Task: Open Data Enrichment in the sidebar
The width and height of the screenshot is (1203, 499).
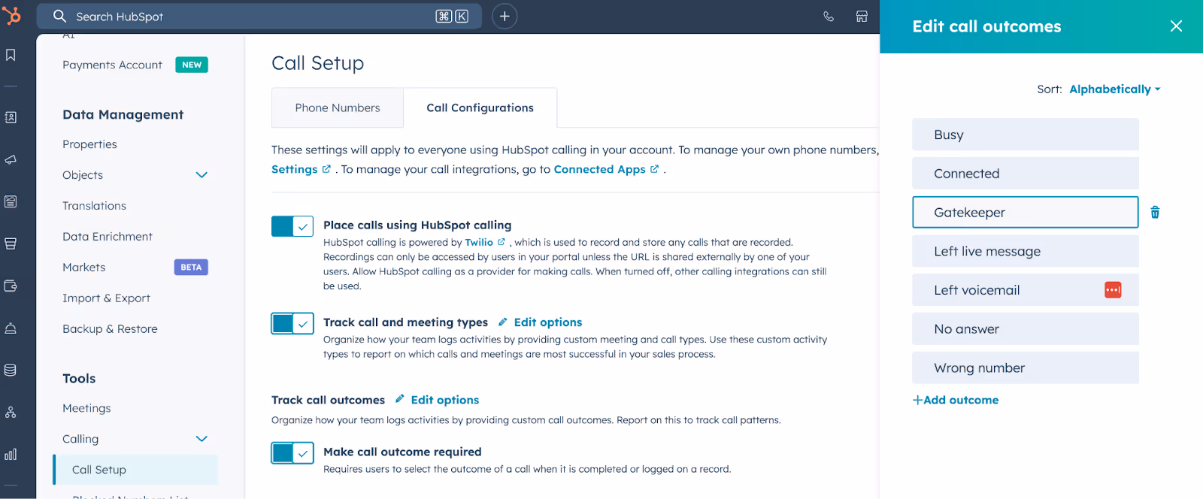Action: coord(108,237)
